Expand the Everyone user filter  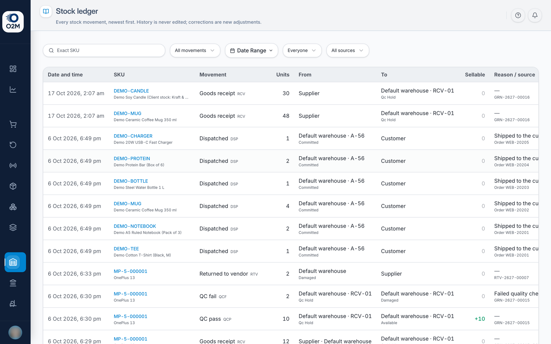pos(302,50)
